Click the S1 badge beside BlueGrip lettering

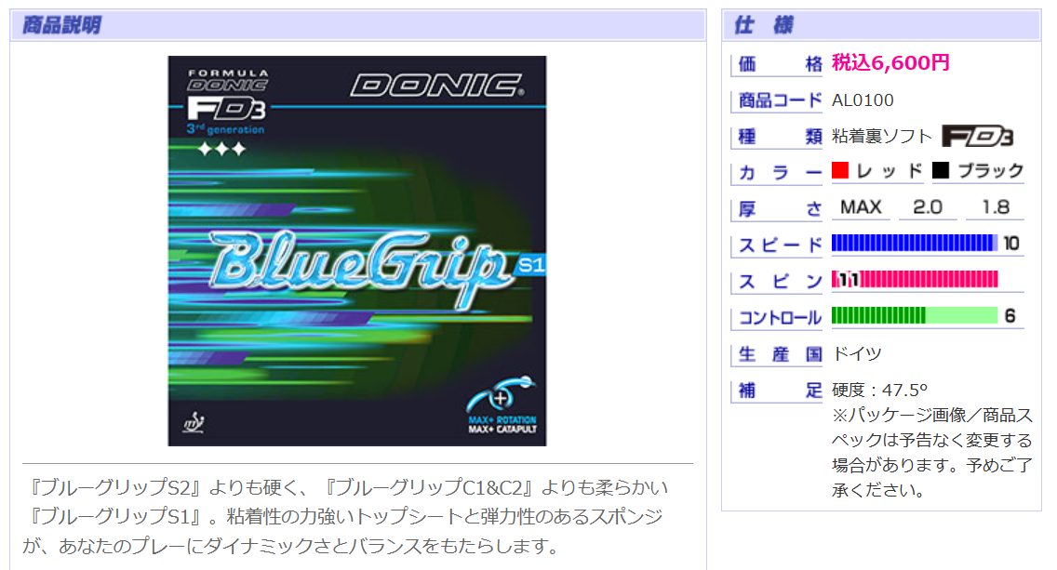click(531, 265)
